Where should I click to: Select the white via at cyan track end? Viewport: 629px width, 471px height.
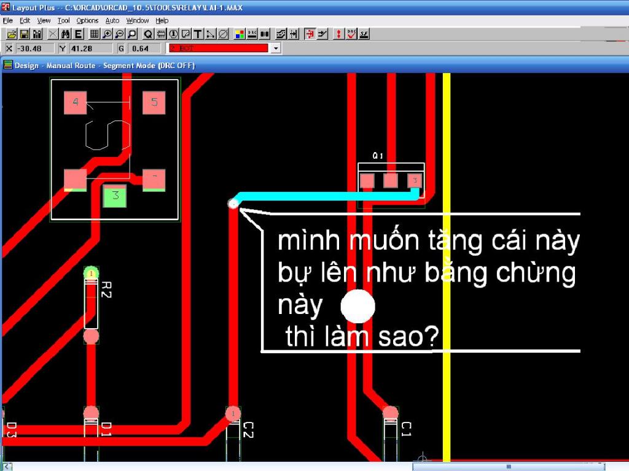tap(233, 204)
